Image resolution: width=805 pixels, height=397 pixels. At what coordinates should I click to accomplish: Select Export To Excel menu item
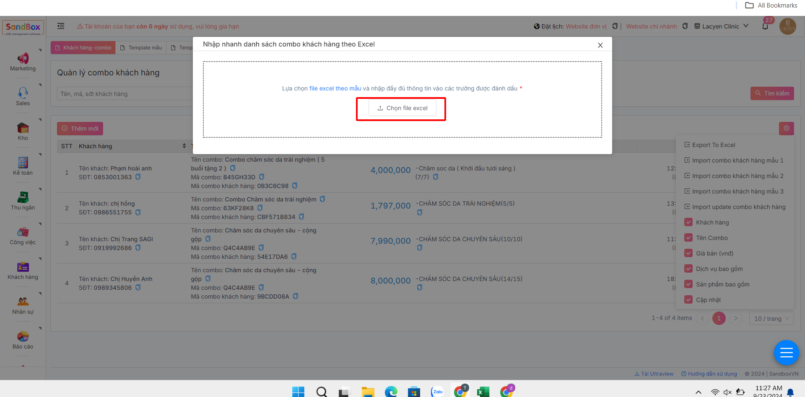click(713, 145)
